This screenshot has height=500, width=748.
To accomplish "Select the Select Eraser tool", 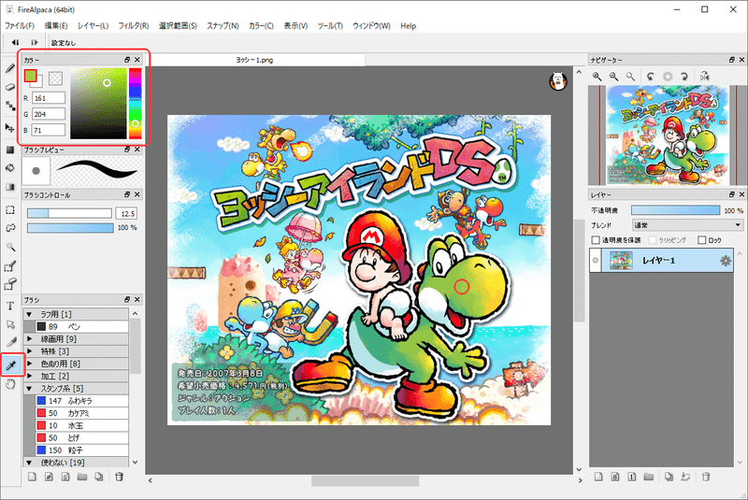I will [10, 284].
